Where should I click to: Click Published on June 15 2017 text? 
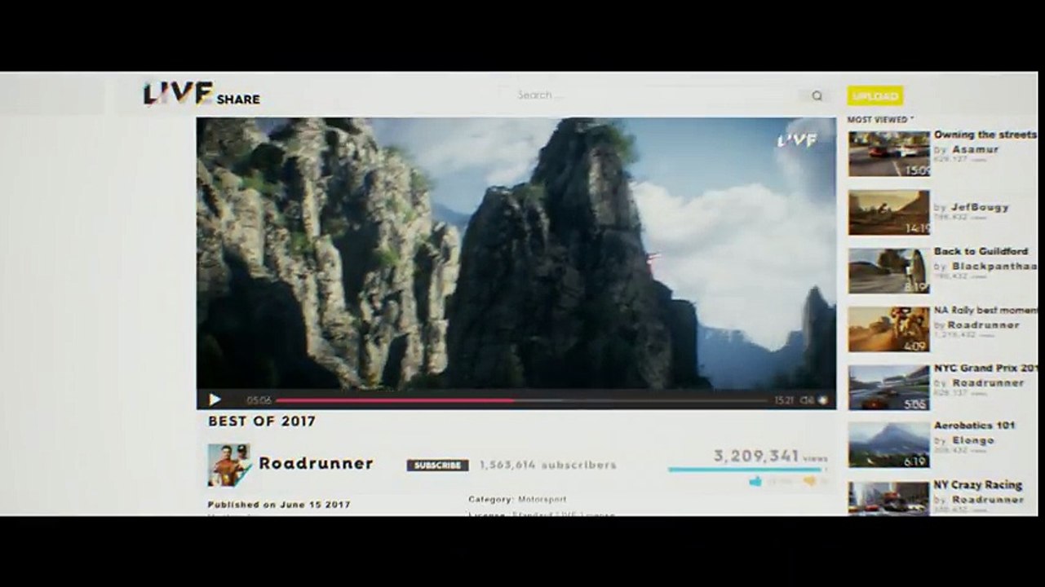279,505
